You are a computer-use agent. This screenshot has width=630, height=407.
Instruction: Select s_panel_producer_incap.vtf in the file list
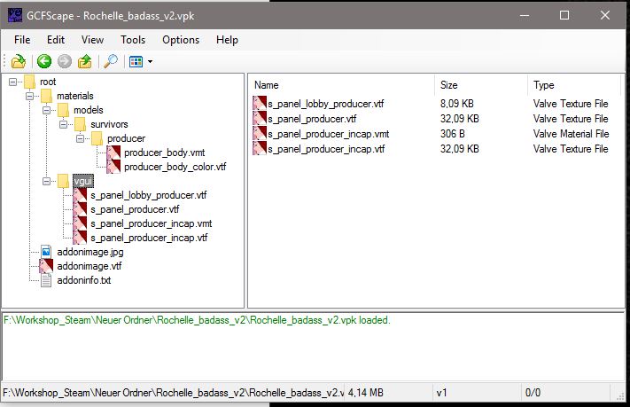pos(326,149)
